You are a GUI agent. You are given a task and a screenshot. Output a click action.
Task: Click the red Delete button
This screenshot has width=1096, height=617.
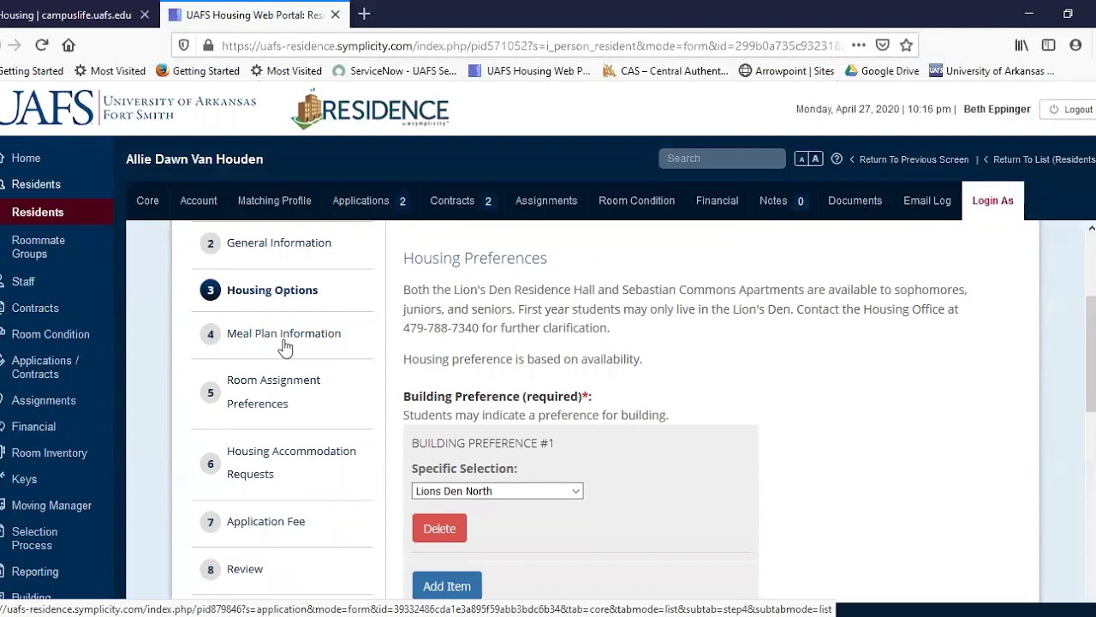click(439, 529)
